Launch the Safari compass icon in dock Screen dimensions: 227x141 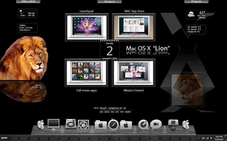pyautogui.click(x=113, y=124)
